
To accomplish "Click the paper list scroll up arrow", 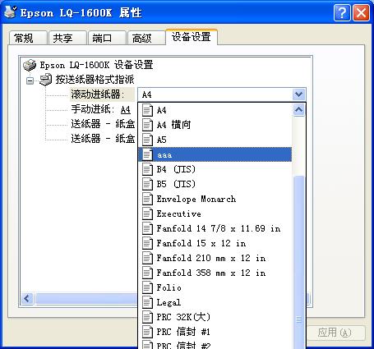I will (x=298, y=110).
